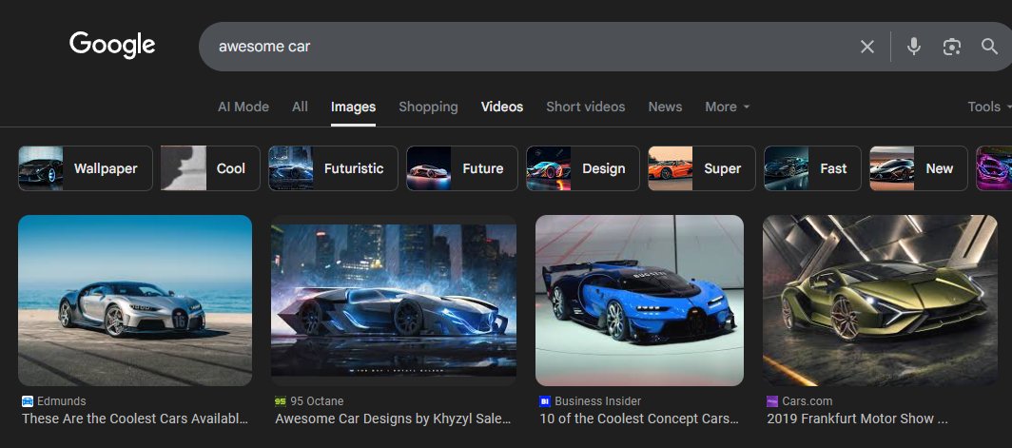This screenshot has width=1012, height=448.
Task: Click the Edmunds source name
Action: [61, 401]
